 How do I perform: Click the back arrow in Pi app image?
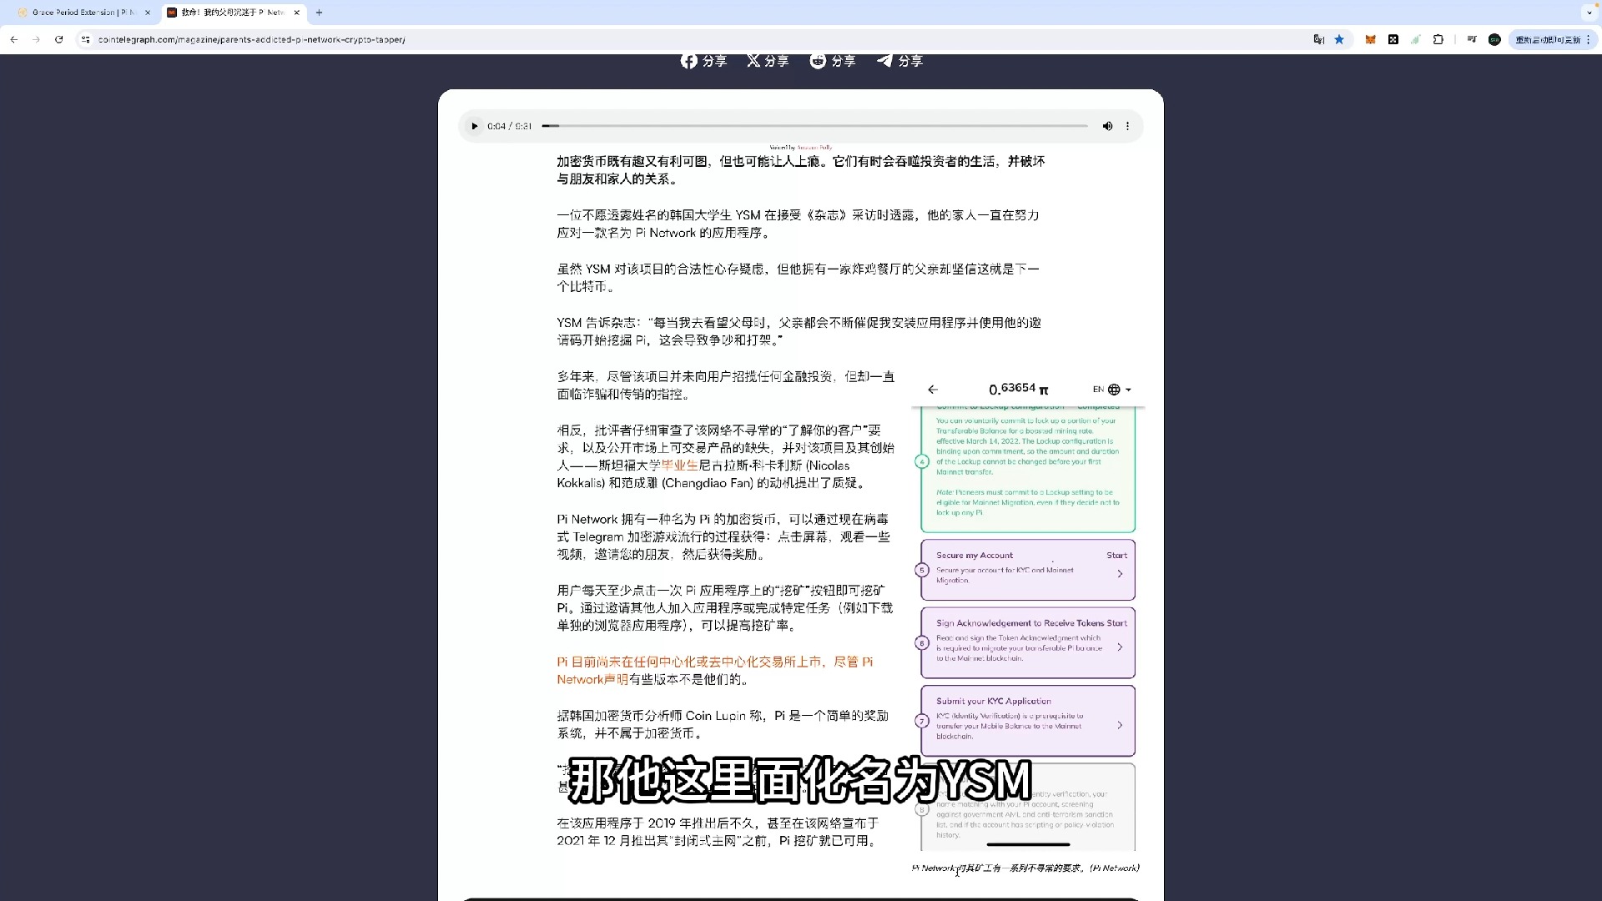coord(933,390)
